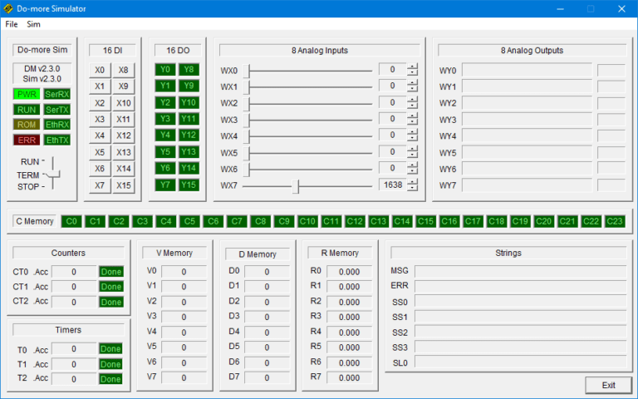Toggle digital input X8

(x=123, y=70)
